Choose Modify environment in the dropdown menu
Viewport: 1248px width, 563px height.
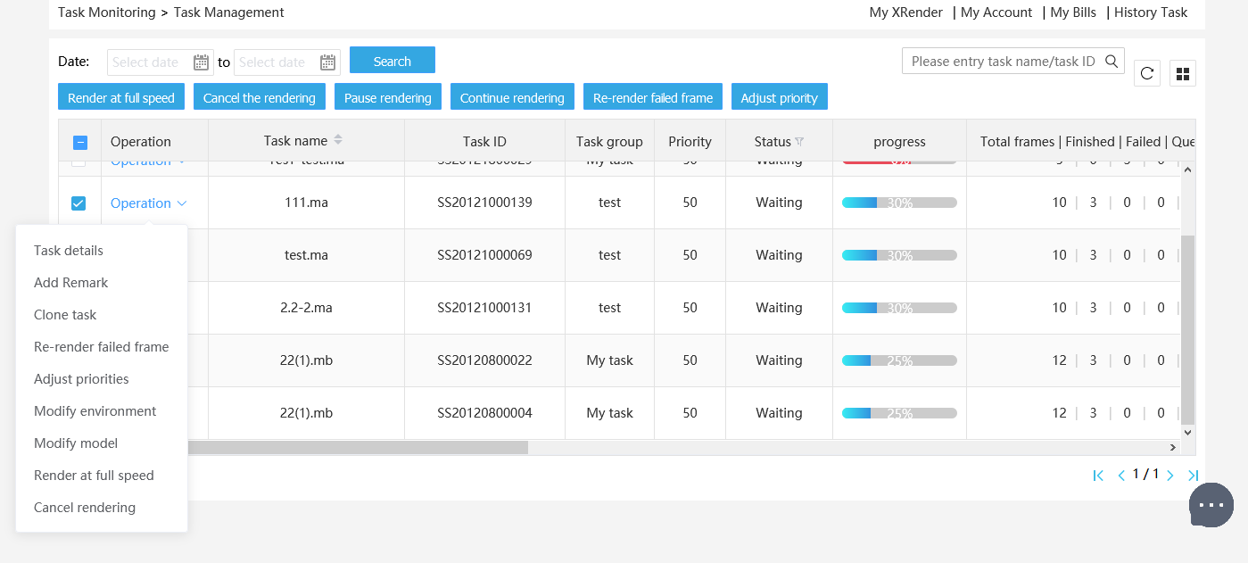coord(95,411)
